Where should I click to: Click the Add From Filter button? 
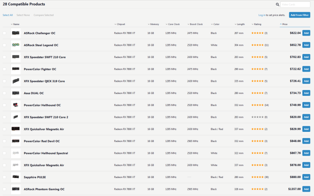point(299,15)
